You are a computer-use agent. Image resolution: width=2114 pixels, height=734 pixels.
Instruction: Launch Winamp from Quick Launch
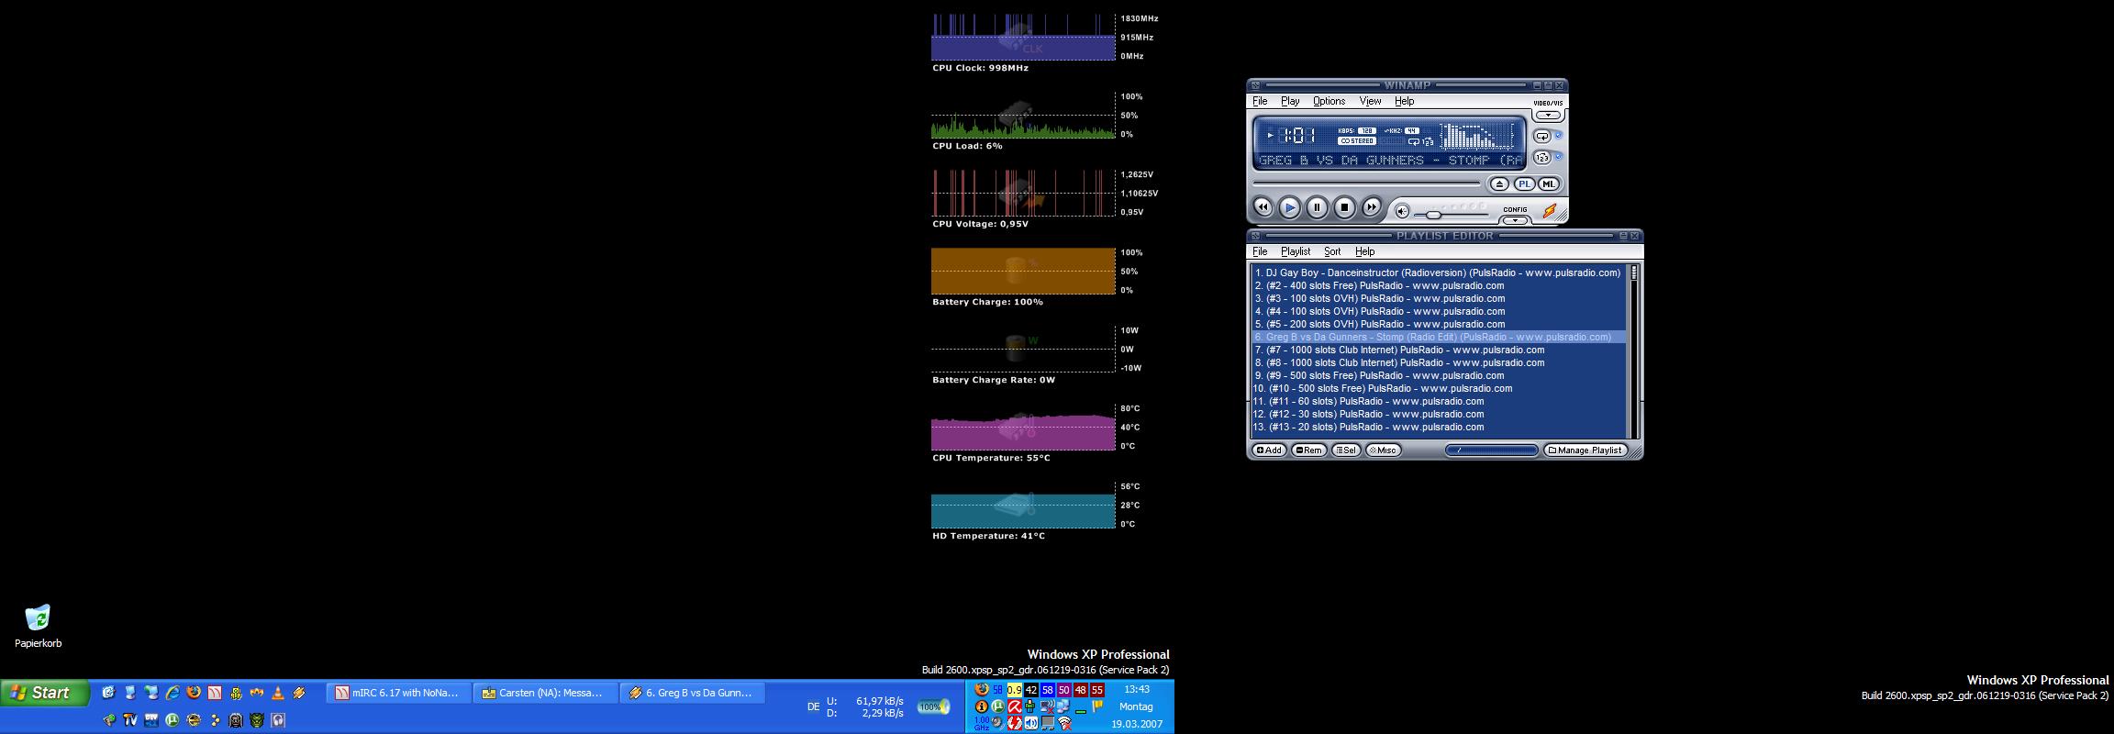299,693
